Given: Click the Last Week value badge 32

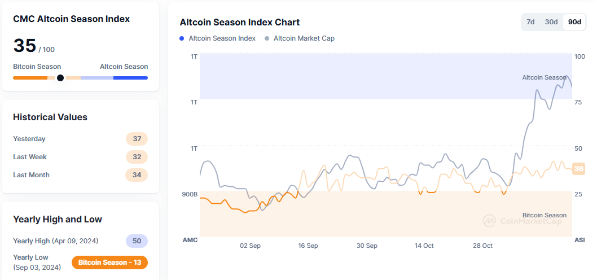Looking at the screenshot, I should pos(137,157).
